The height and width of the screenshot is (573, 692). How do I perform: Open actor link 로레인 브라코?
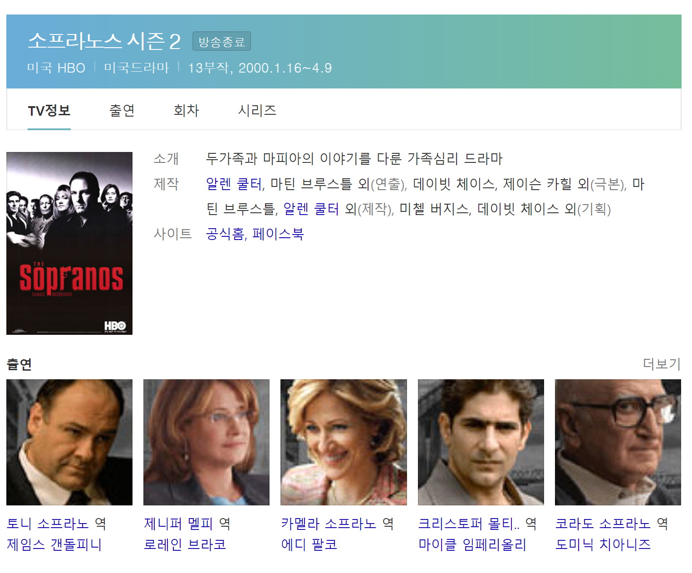(x=185, y=544)
